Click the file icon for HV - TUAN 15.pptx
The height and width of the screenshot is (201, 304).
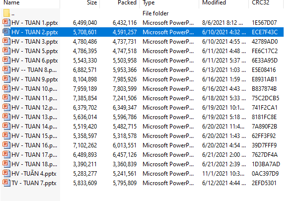[6, 135]
